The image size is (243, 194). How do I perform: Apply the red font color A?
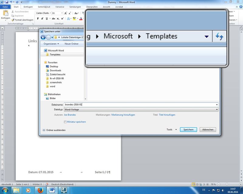pyautogui.click(x=81, y=18)
